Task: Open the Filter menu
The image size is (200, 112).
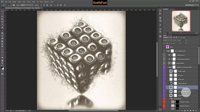Action: tap(33, 2)
